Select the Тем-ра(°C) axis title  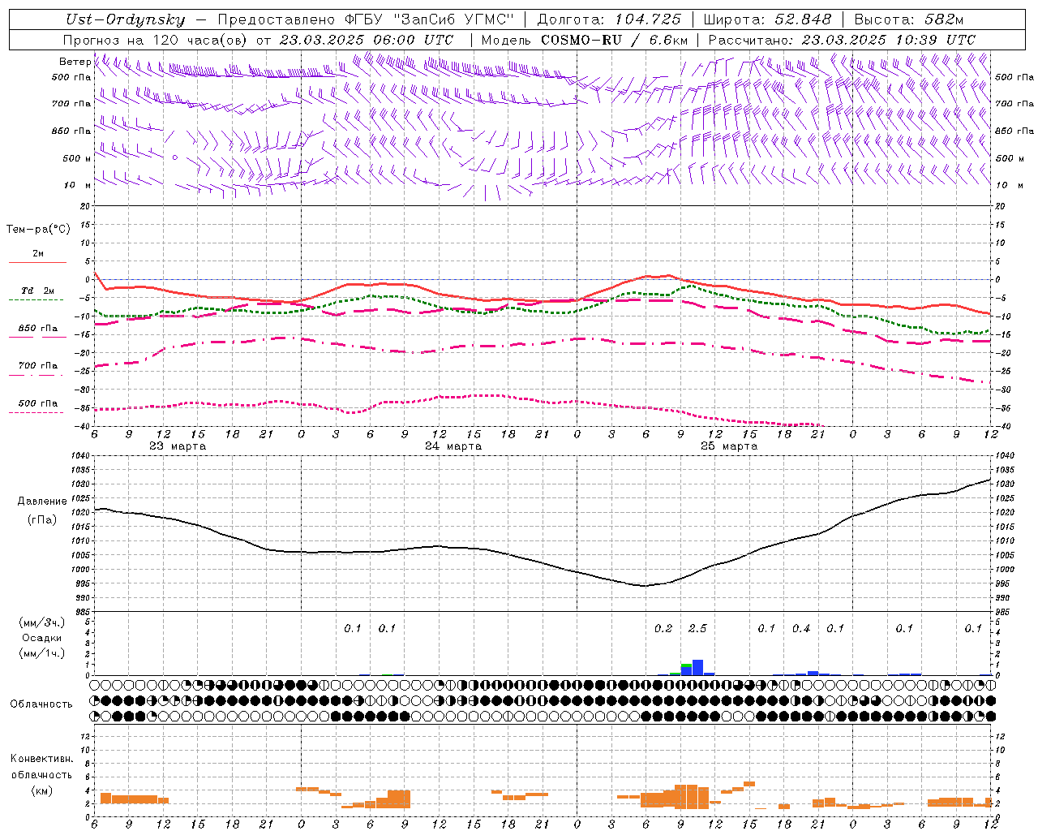click(x=38, y=230)
